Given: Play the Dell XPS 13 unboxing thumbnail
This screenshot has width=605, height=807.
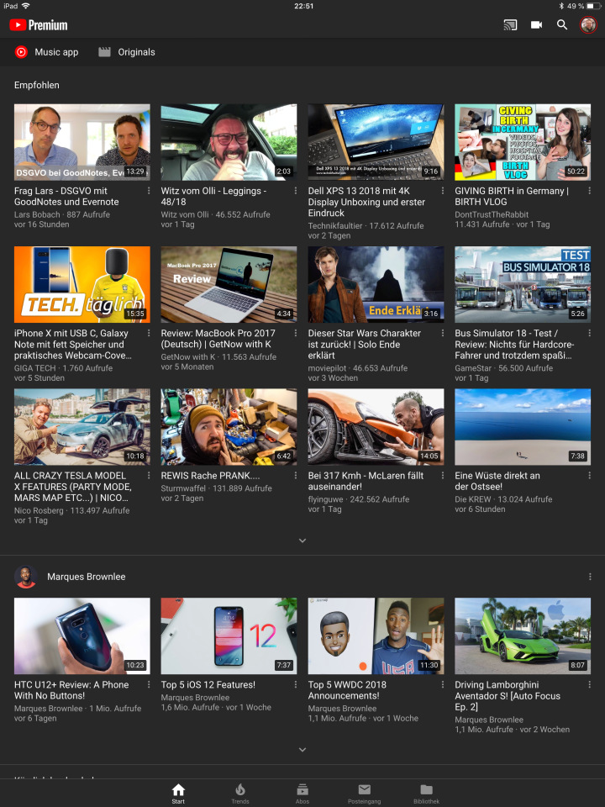Looking at the screenshot, I should [376, 142].
